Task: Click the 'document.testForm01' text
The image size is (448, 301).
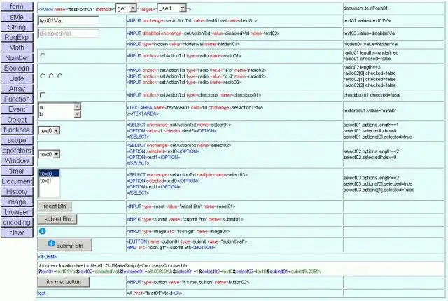Action: pyautogui.click(x=365, y=8)
